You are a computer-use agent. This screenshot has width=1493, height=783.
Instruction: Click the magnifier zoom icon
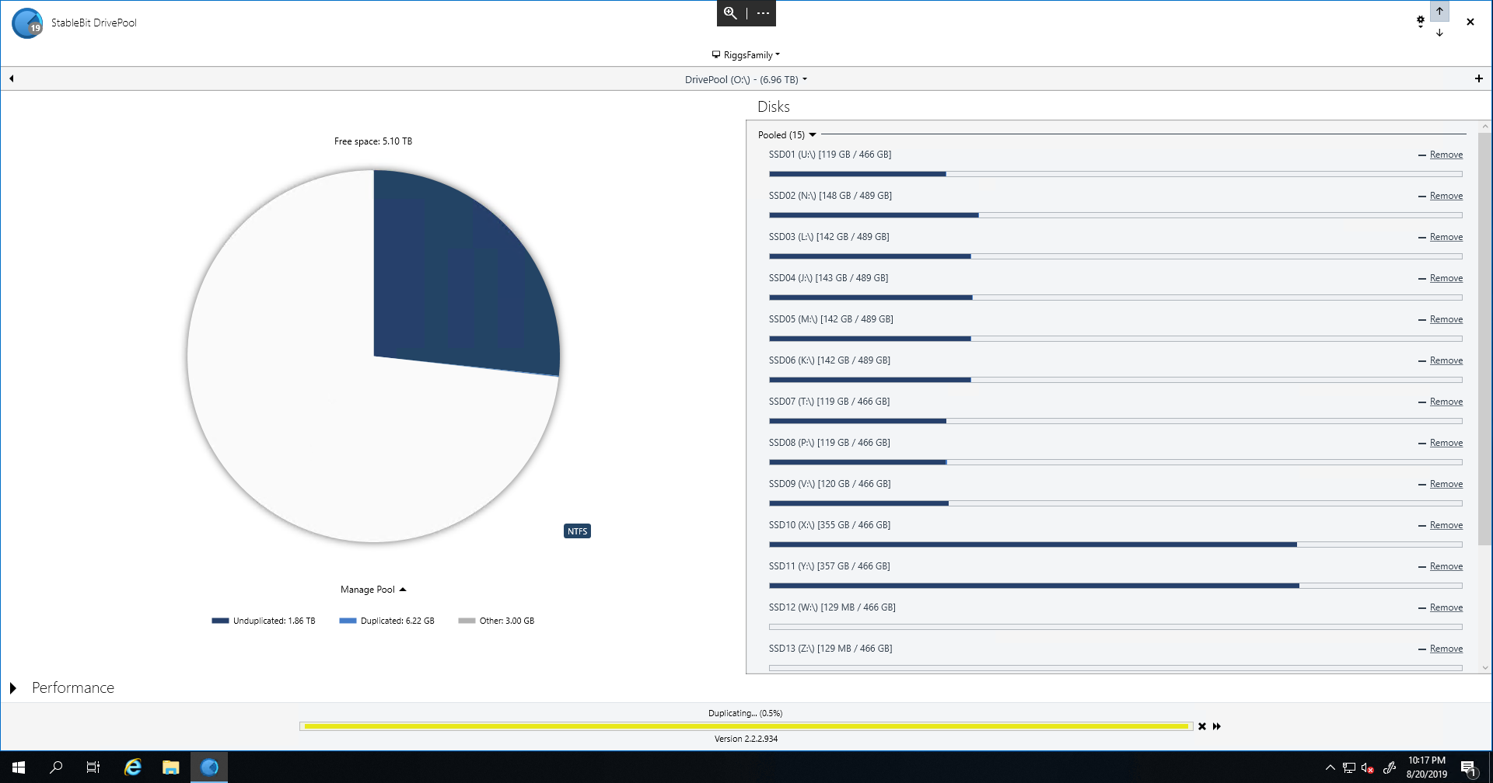pos(730,13)
